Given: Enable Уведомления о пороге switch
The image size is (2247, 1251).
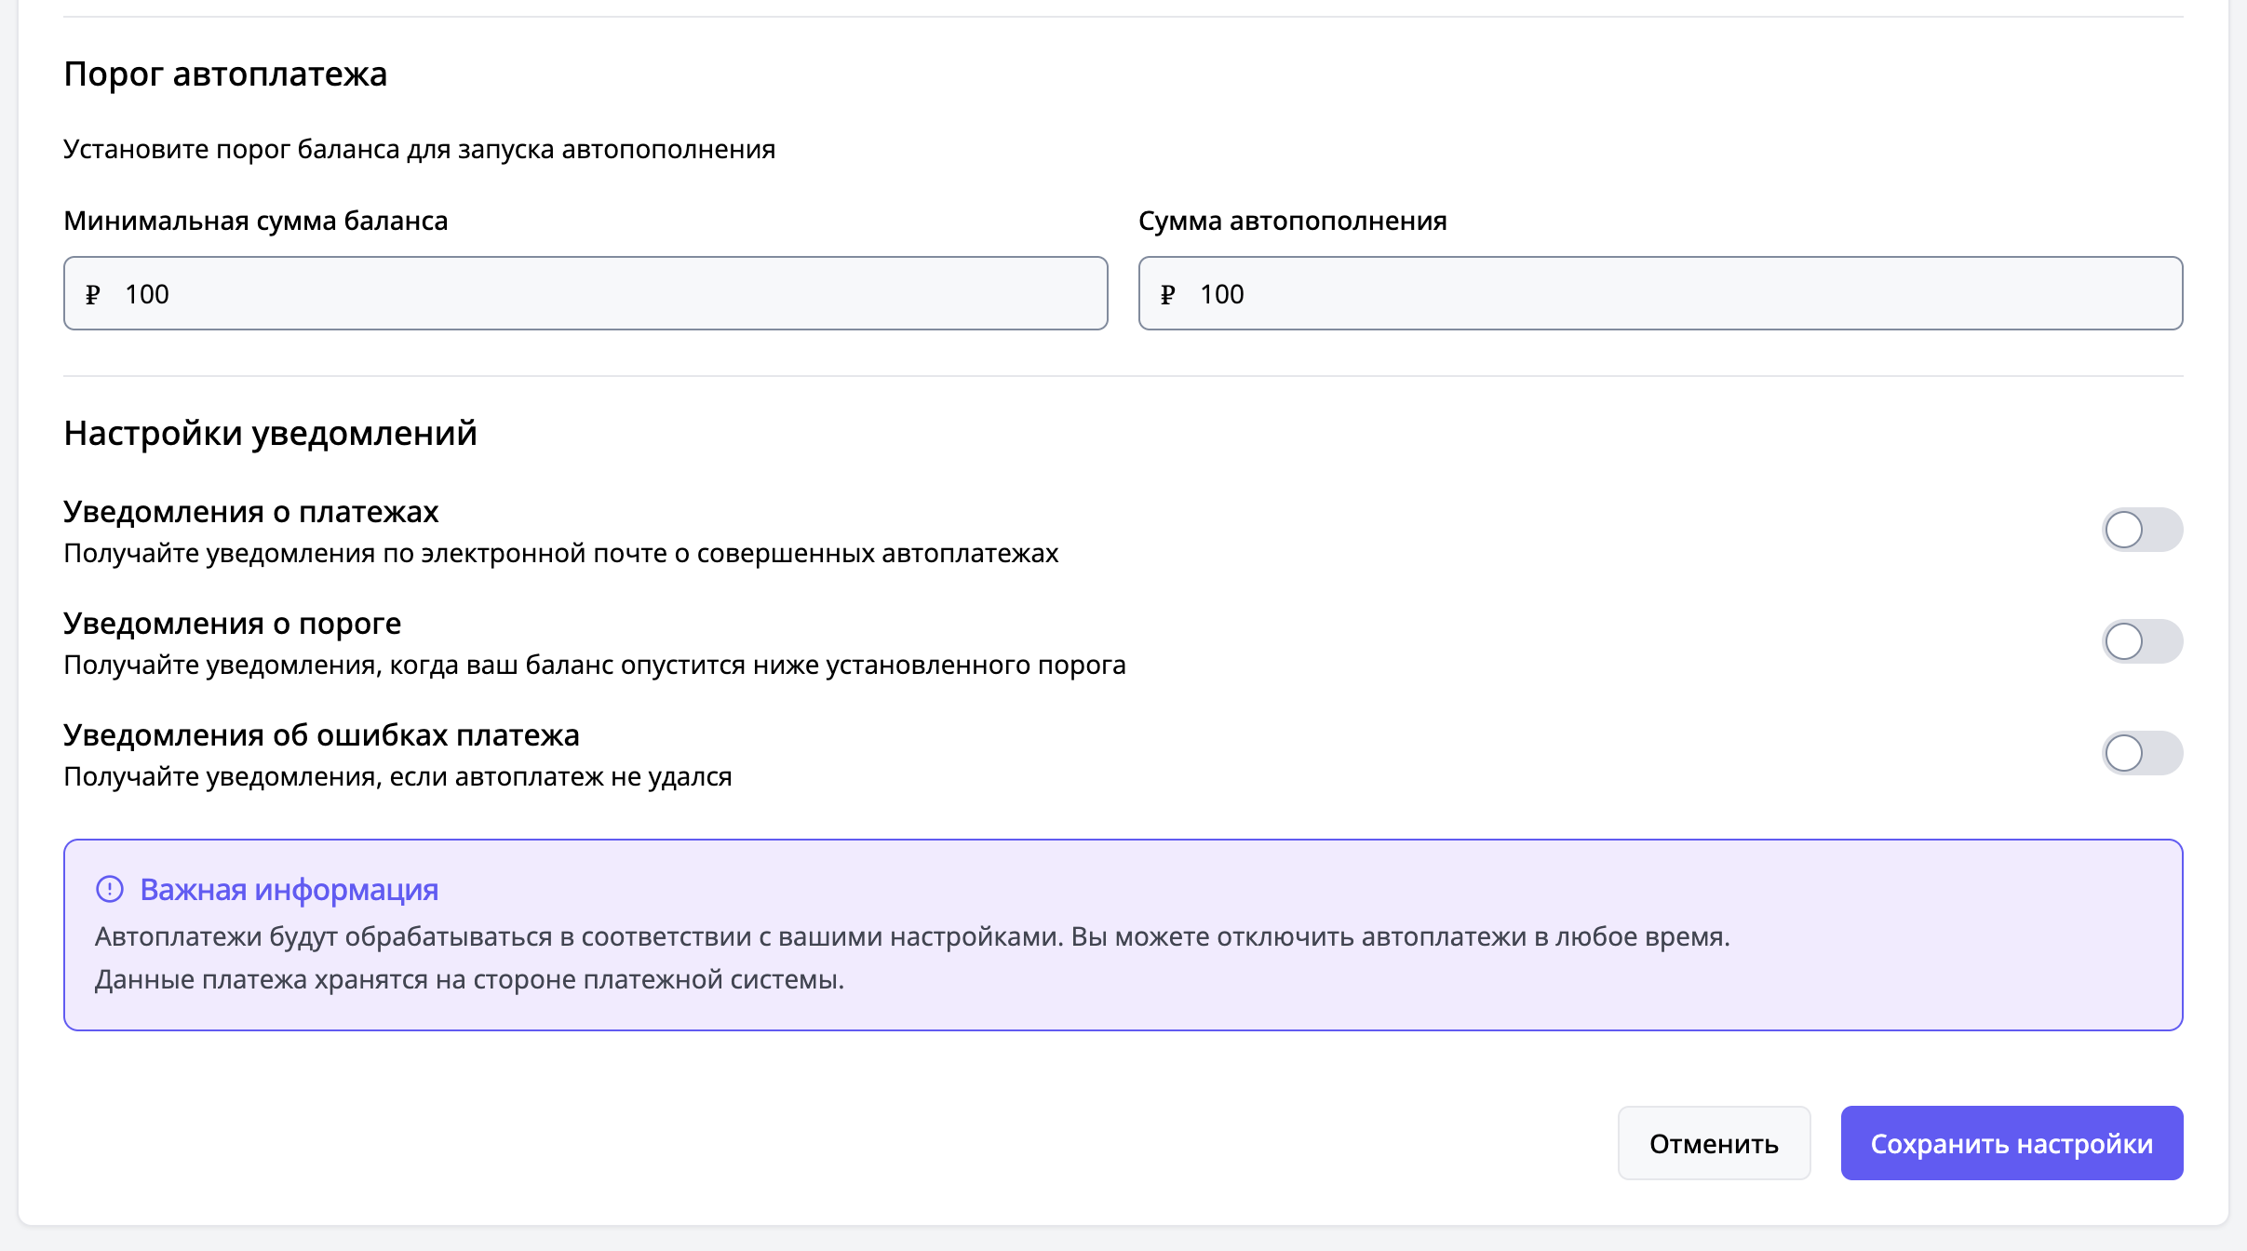Looking at the screenshot, I should (2141, 641).
